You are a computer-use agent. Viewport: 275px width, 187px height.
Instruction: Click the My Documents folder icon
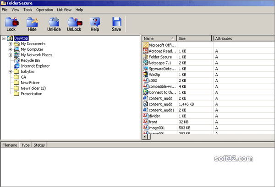tap(16, 44)
